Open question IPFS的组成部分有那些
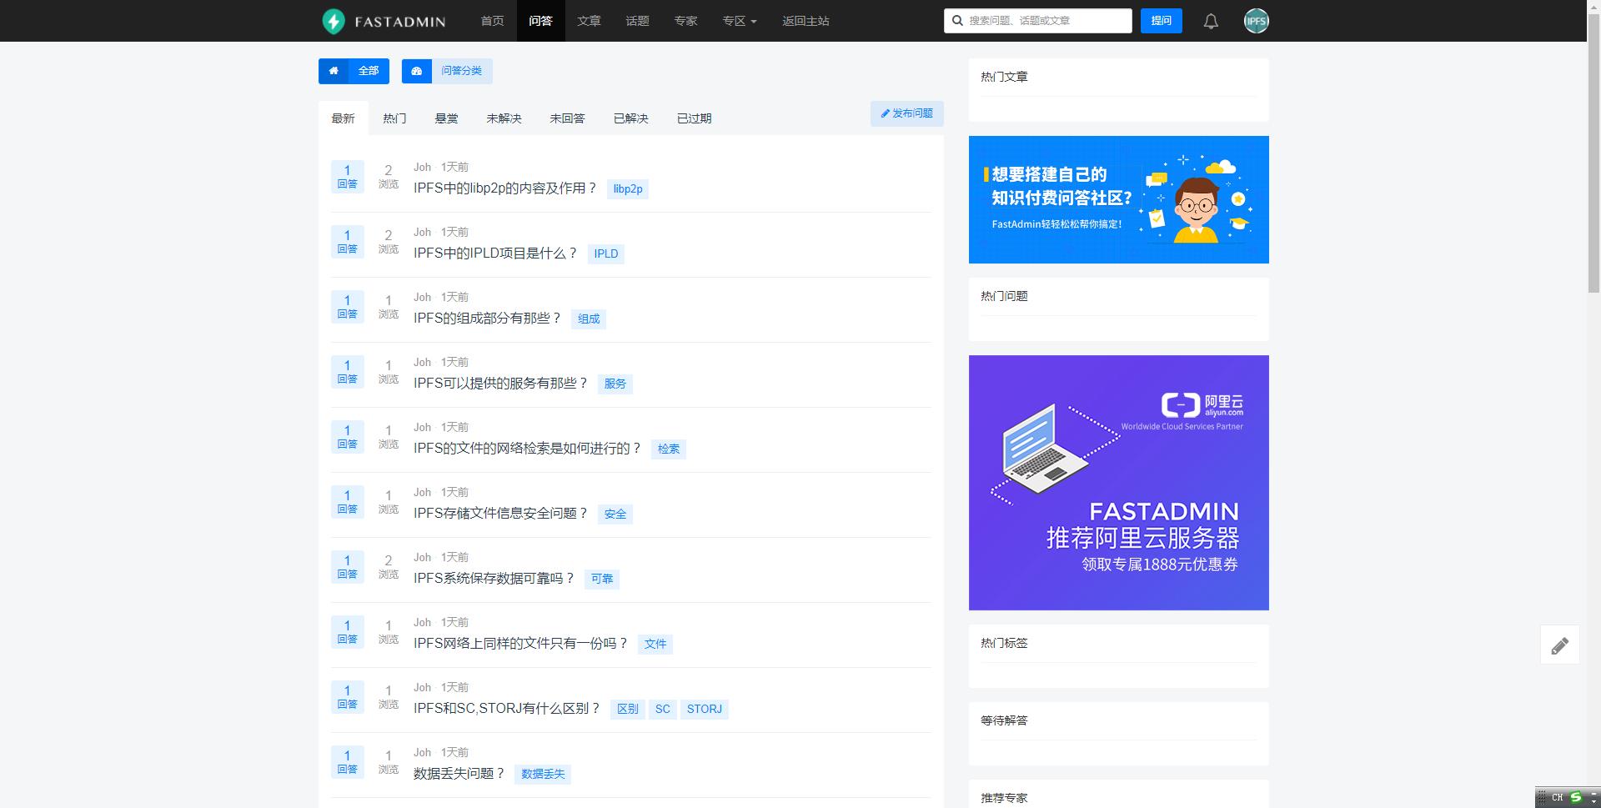 click(x=488, y=319)
